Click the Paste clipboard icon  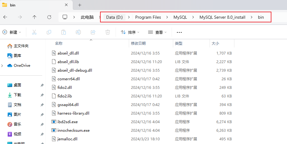coord(64,32)
